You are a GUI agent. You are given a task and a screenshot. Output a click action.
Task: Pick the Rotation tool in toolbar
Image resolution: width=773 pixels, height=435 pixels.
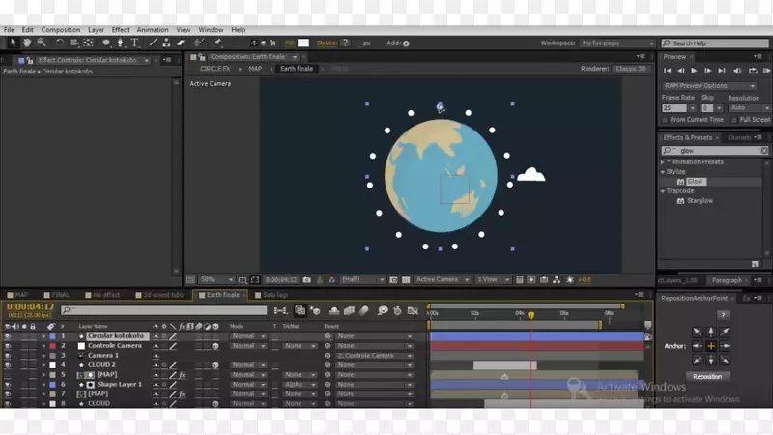pos(60,43)
